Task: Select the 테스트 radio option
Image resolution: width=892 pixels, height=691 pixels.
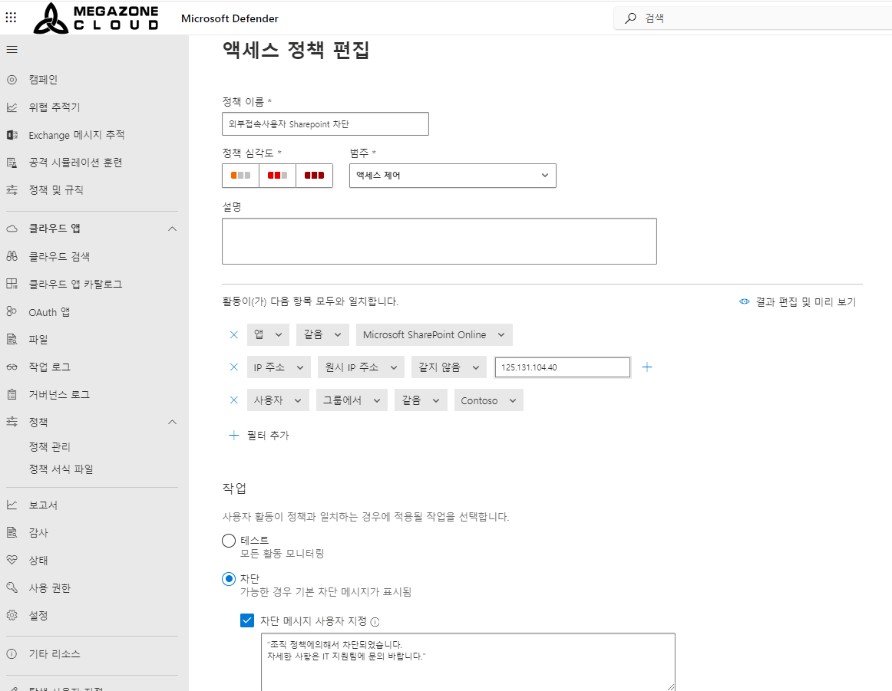Action: click(229, 541)
